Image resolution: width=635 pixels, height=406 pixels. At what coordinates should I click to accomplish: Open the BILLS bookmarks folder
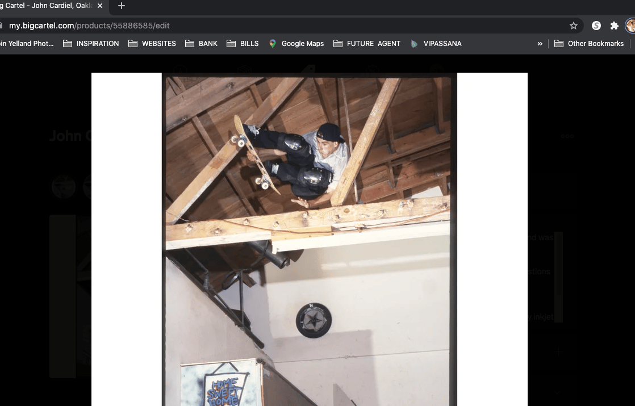click(243, 44)
